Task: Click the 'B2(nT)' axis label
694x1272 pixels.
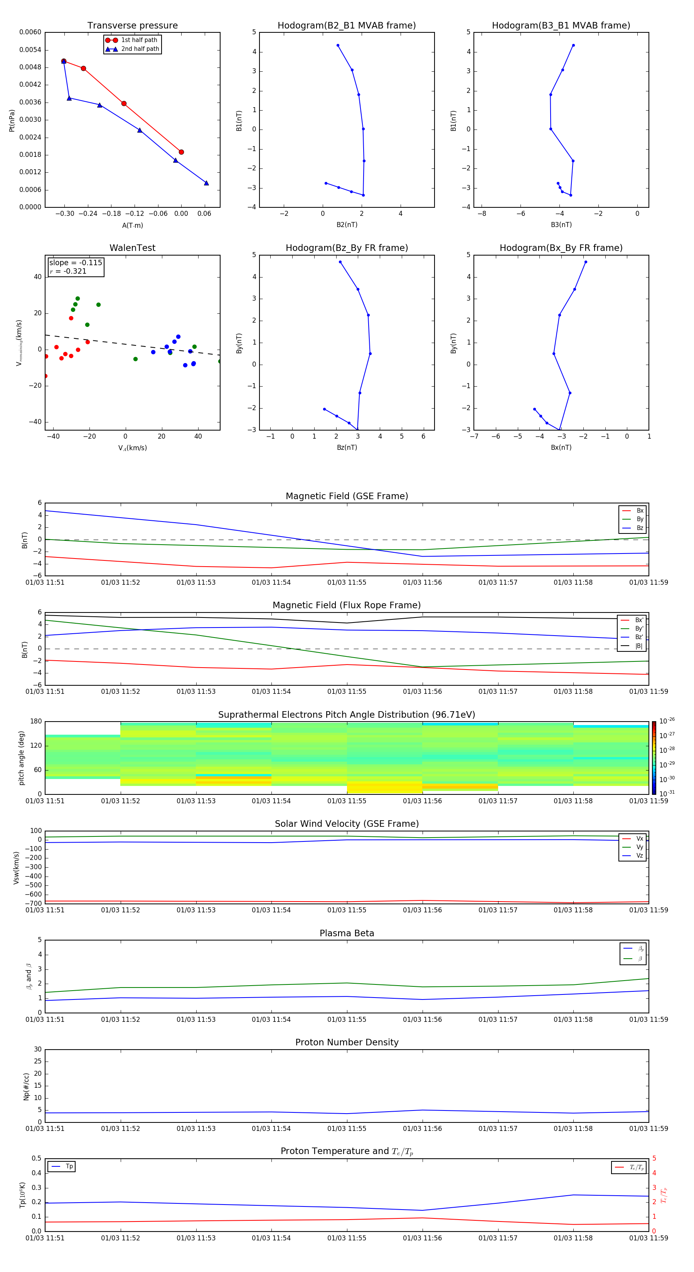Action: tap(347, 225)
